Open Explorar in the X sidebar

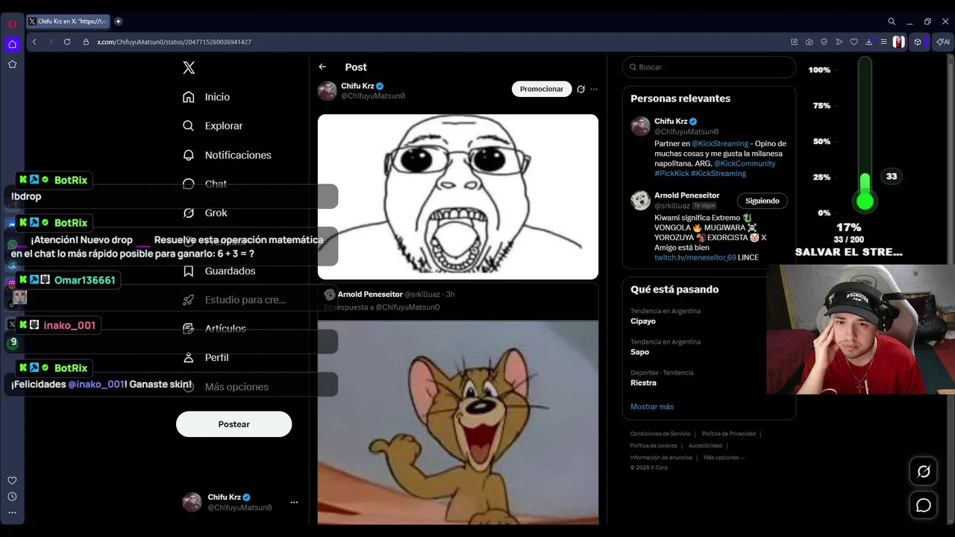pyautogui.click(x=213, y=126)
